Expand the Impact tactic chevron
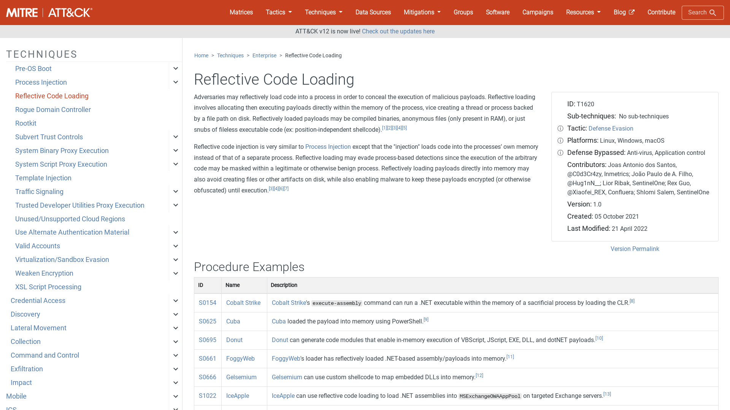The height and width of the screenshot is (410, 730). (x=176, y=383)
